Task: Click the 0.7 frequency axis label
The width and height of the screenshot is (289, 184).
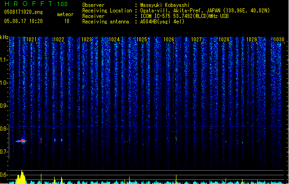Action: (x=4, y=152)
